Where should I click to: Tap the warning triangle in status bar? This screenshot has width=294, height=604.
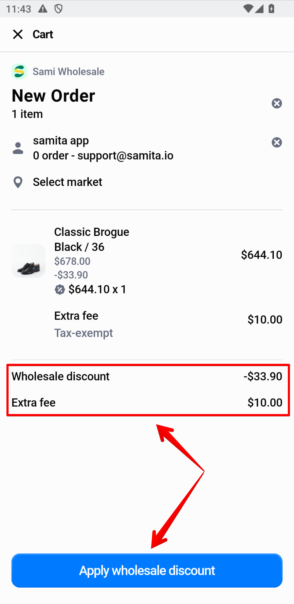[43, 9]
